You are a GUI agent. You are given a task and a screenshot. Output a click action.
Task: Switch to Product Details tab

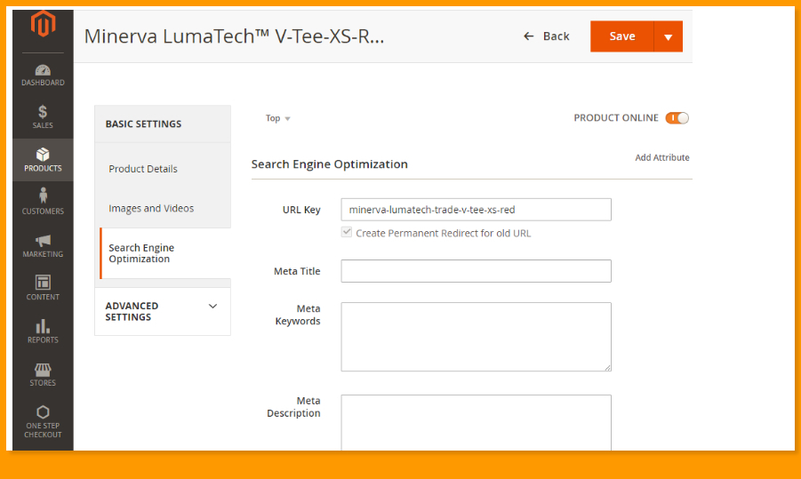143,169
